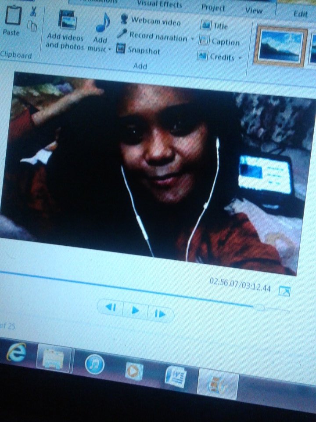Open iTunes from the taskbar
The image size is (316, 422).
pos(95,364)
